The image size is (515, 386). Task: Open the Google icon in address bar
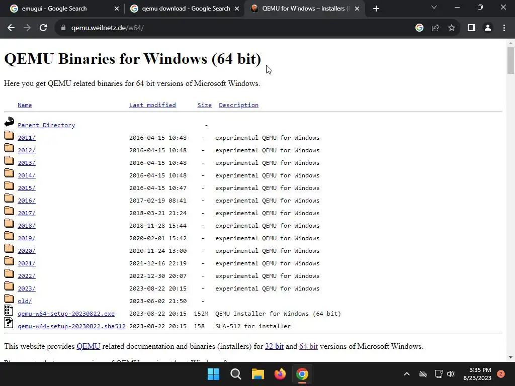tap(419, 28)
